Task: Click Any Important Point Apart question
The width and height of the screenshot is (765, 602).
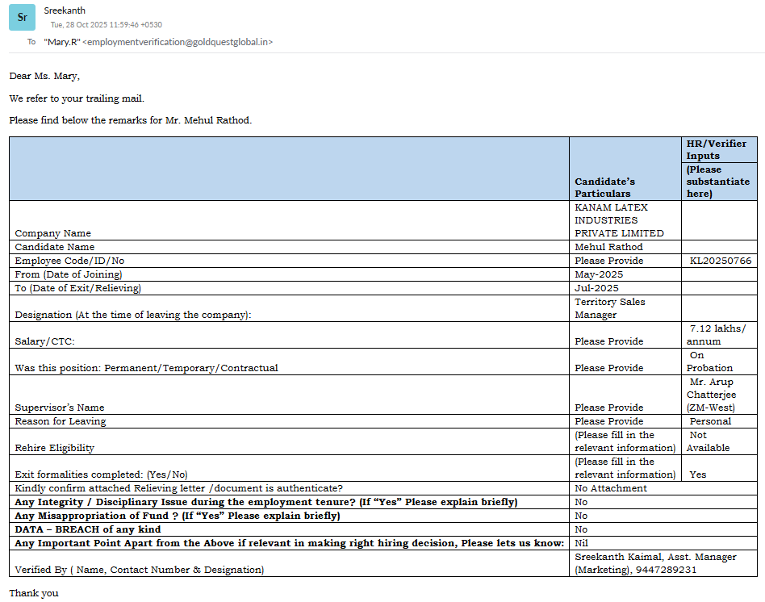Action: click(290, 543)
